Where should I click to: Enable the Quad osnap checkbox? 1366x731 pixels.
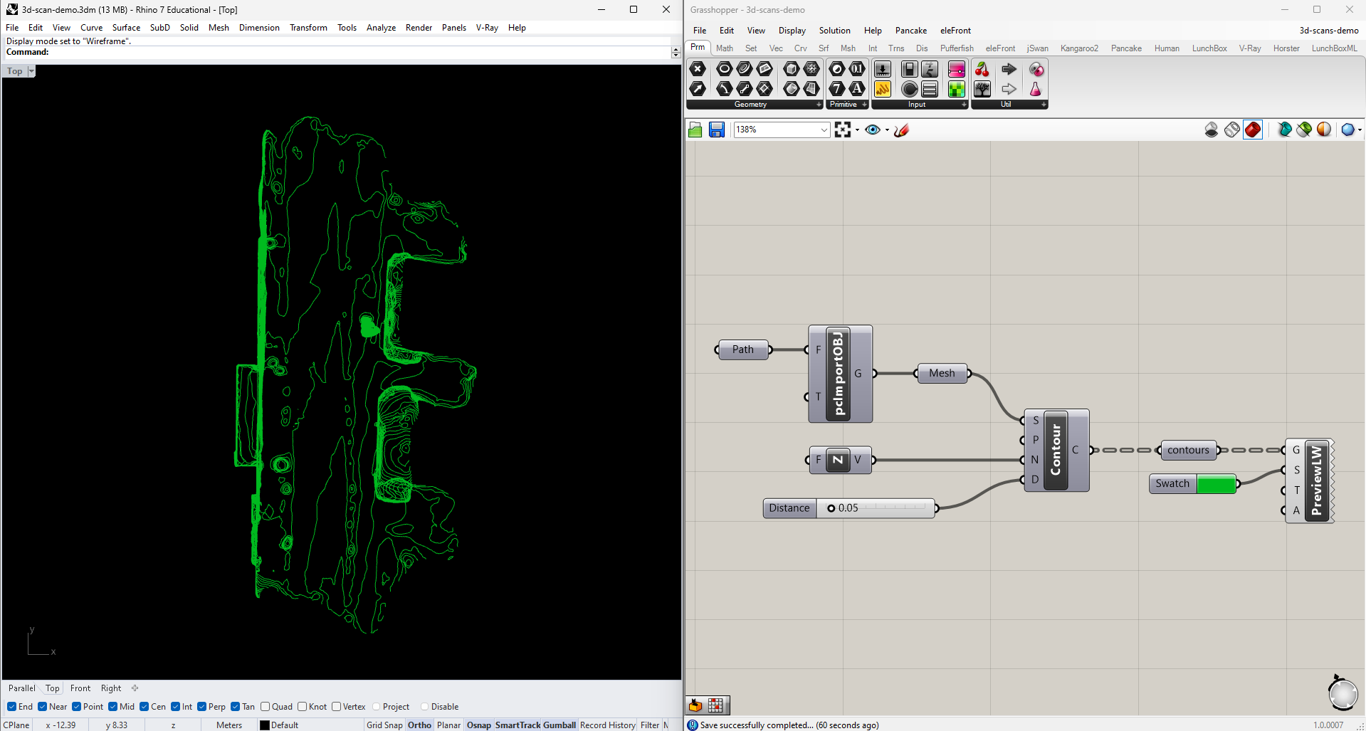(266, 707)
